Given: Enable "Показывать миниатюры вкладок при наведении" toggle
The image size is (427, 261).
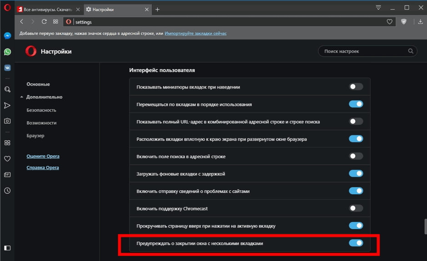Looking at the screenshot, I should [356, 87].
